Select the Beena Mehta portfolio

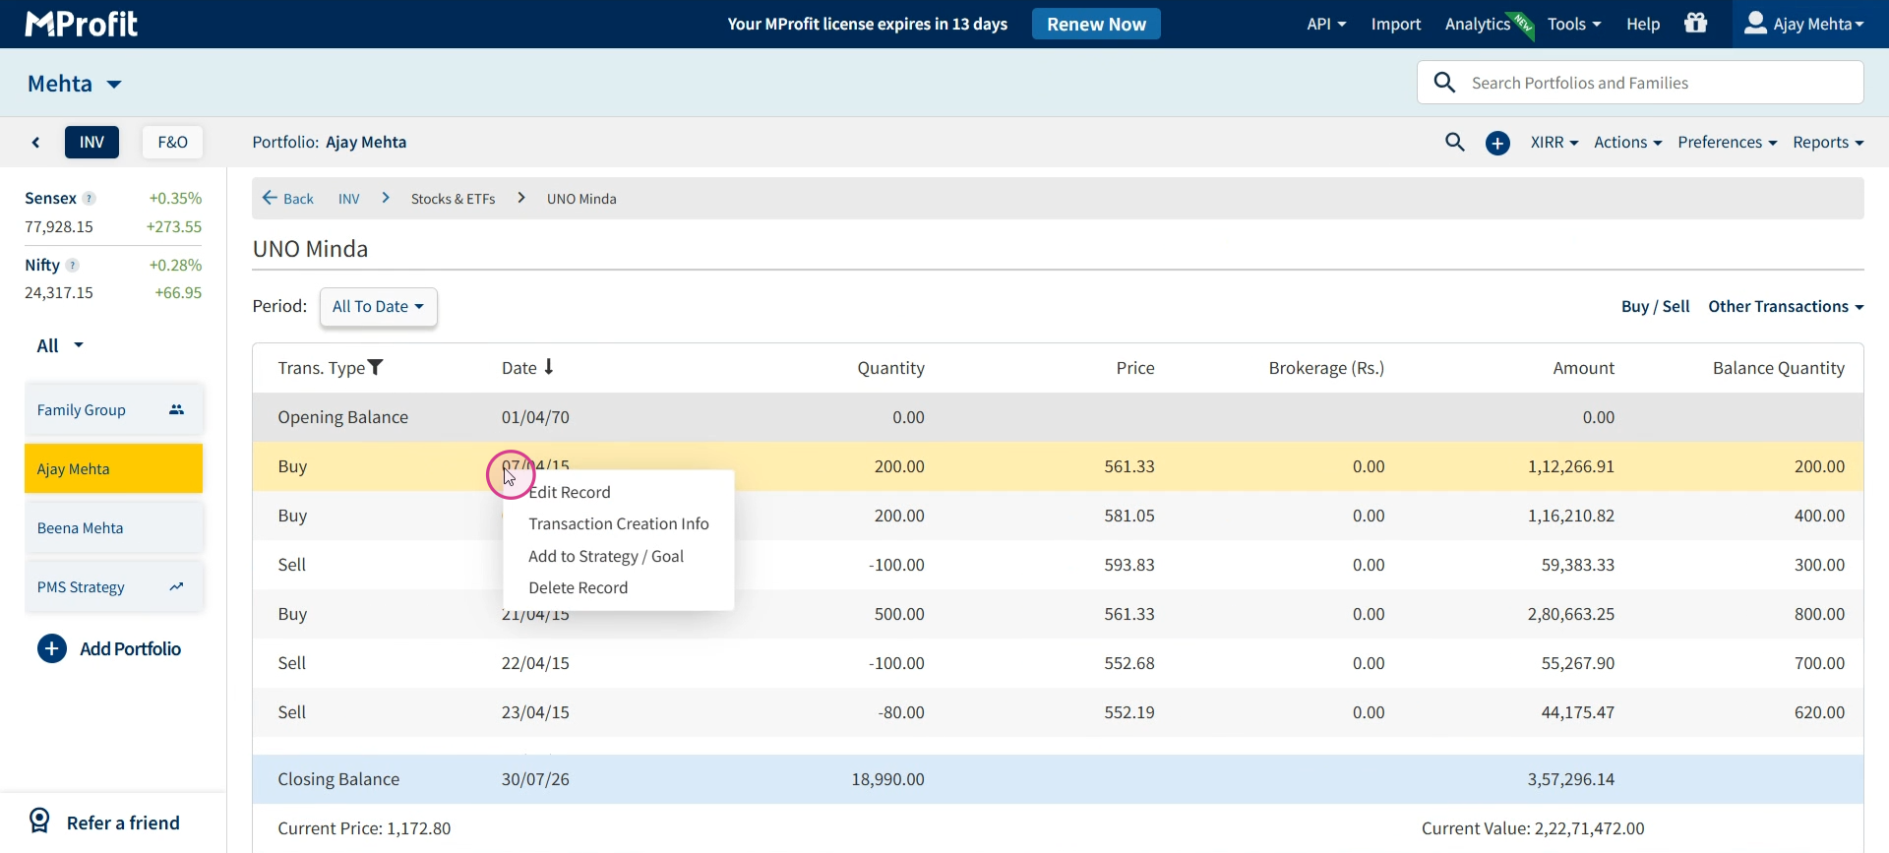(114, 528)
